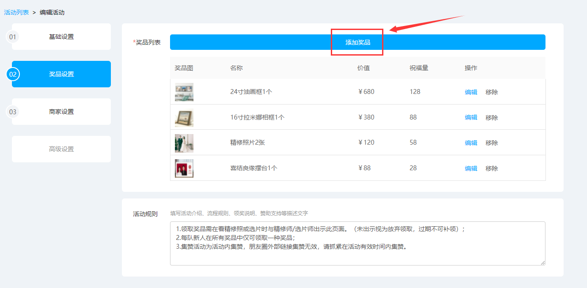Edit the 喜结良缘摆台1个 prize
Viewport: 587px width, 288px height.
tap(471, 168)
